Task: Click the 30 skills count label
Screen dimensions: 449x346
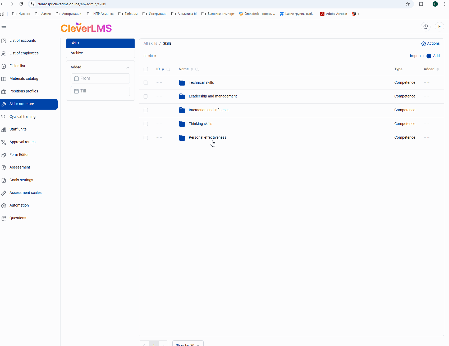Action: (150, 56)
